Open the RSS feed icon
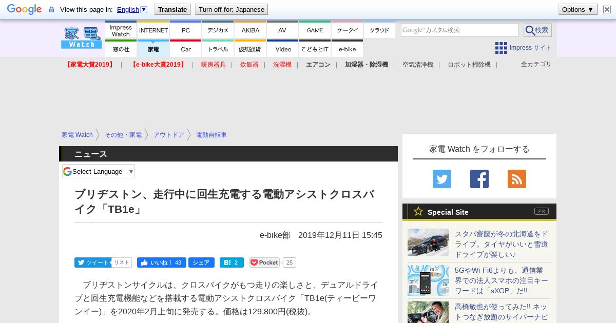This screenshot has width=616, height=323. 517,179
